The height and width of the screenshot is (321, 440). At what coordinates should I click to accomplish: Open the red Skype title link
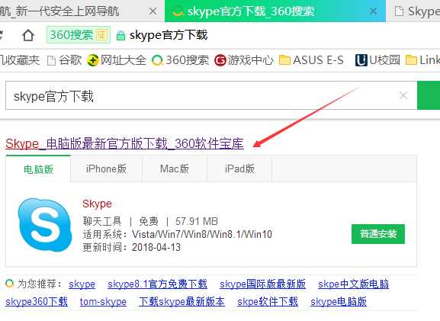pos(97,204)
